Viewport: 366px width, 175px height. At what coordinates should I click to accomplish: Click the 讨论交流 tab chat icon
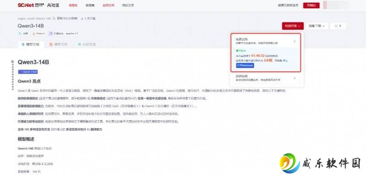pyautogui.click(x=79, y=44)
